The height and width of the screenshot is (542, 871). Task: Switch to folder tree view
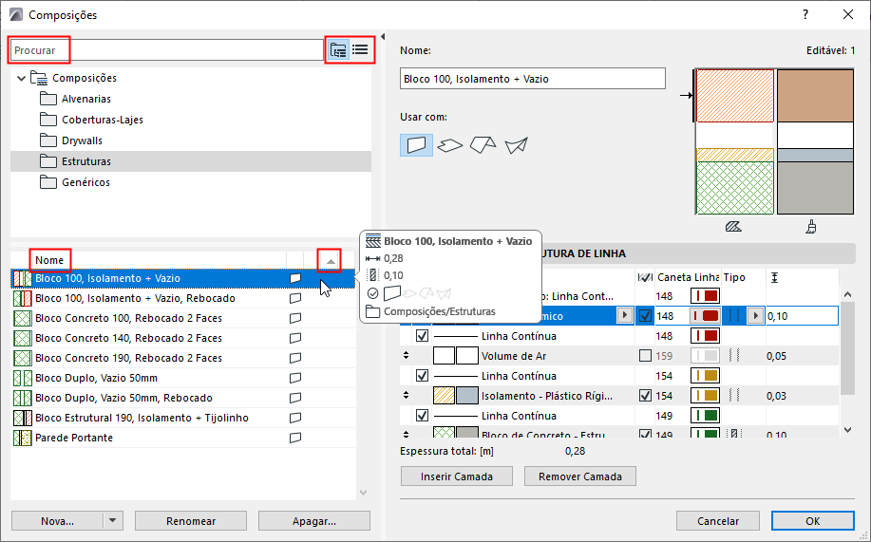338,50
